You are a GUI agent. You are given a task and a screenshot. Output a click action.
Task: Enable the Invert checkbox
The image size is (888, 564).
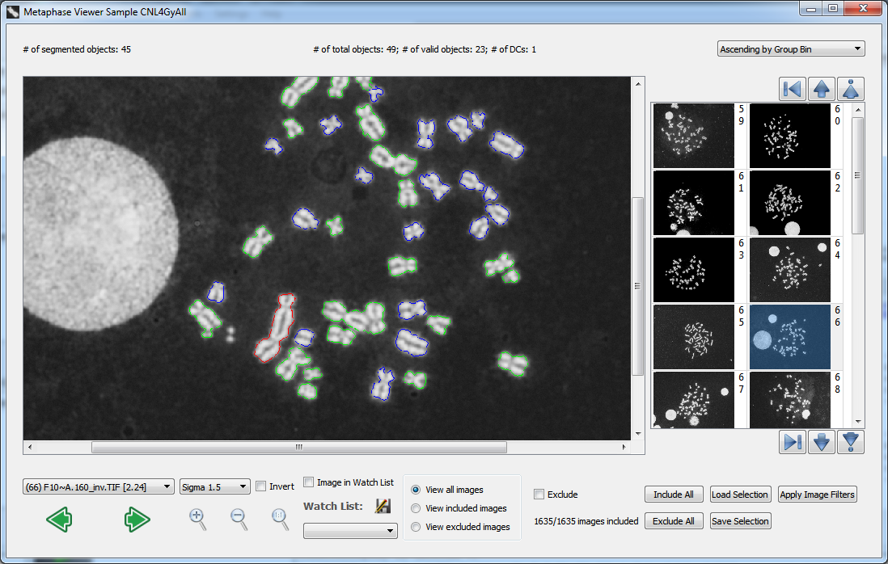click(x=260, y=486)
